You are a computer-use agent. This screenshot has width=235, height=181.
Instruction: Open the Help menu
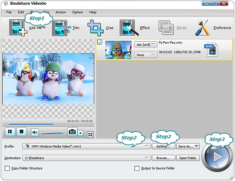93,12
